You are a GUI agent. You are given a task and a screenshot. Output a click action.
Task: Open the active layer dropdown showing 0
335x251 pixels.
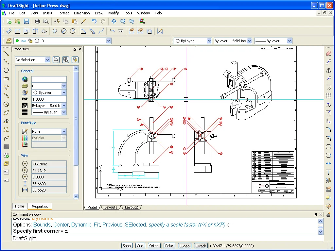[x=109, y=41]
